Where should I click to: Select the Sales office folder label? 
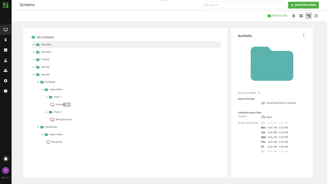point(56,134)
